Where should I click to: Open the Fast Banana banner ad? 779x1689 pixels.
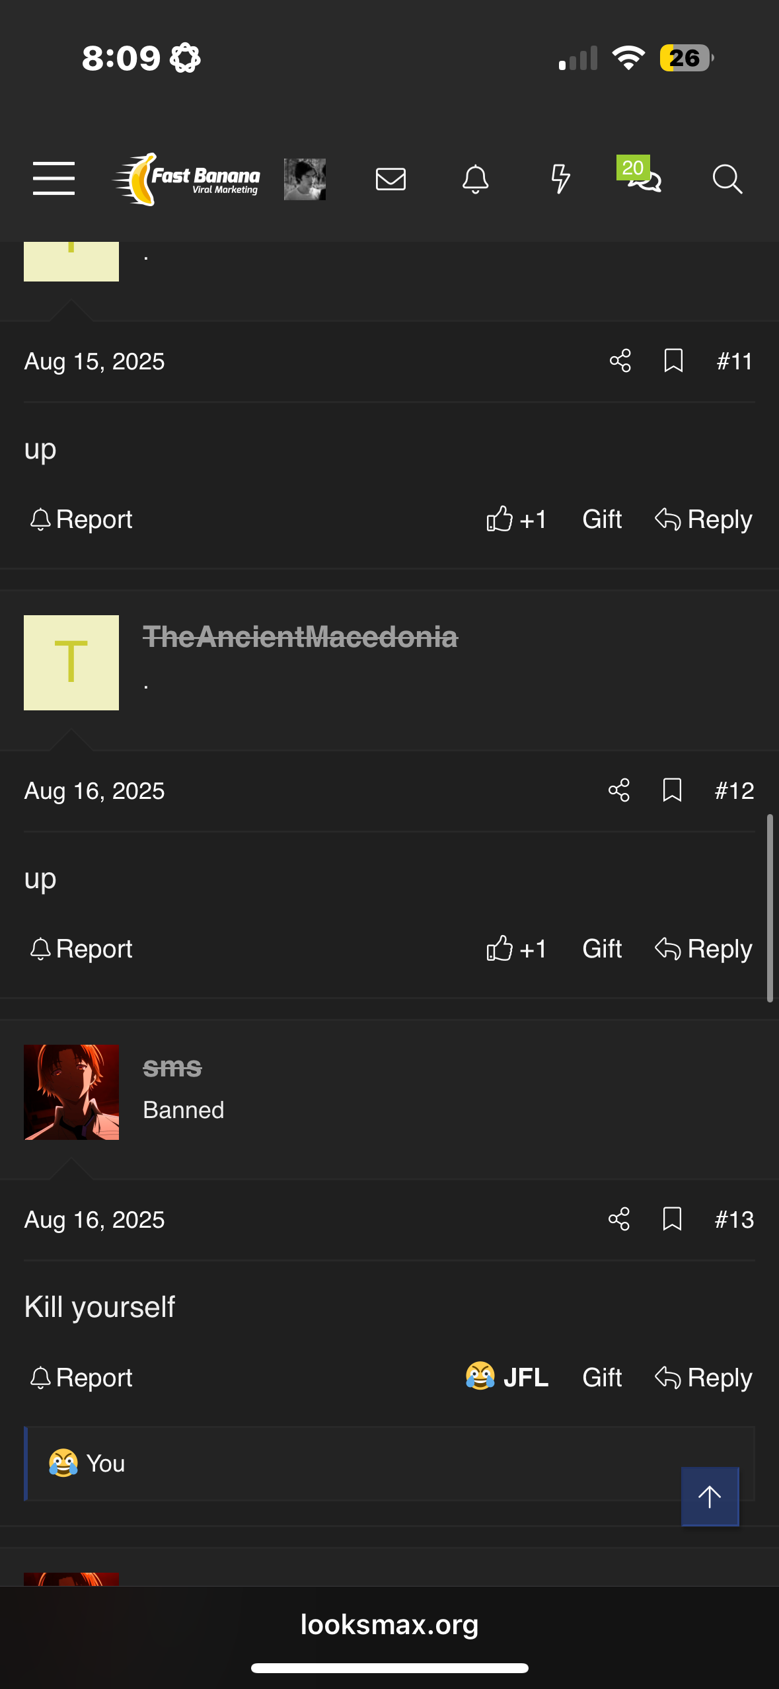[x=187, y=179]
